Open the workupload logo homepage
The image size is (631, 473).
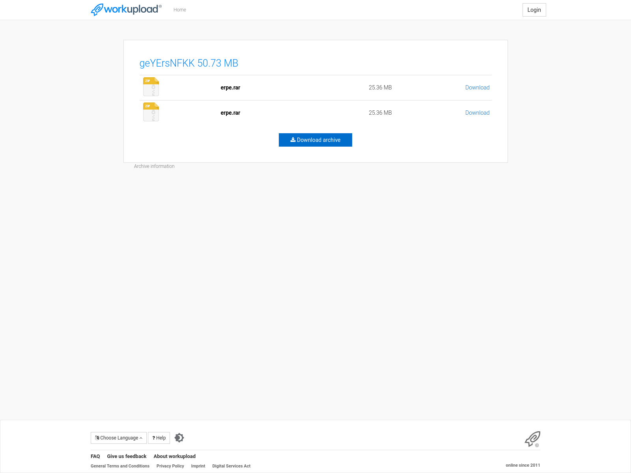coord(126,9)
